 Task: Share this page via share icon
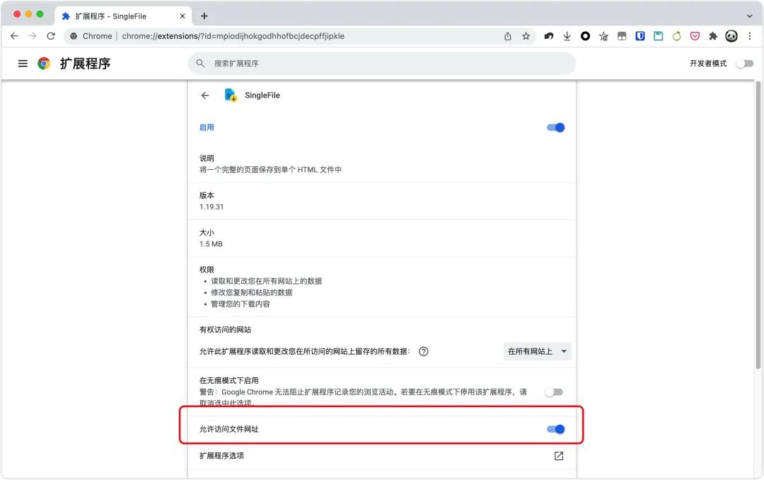click(508, 36)
